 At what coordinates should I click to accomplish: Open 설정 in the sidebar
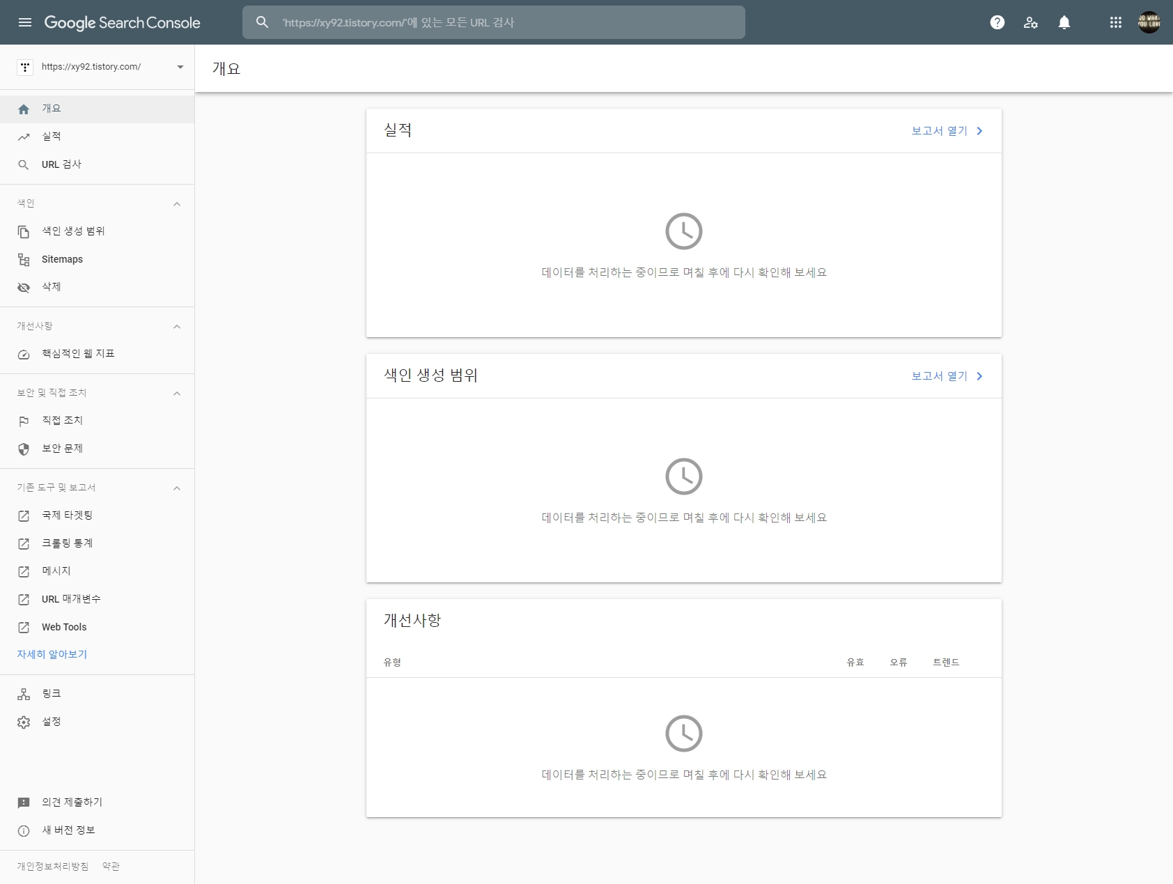pyautogui.click(x=97, y=722)
